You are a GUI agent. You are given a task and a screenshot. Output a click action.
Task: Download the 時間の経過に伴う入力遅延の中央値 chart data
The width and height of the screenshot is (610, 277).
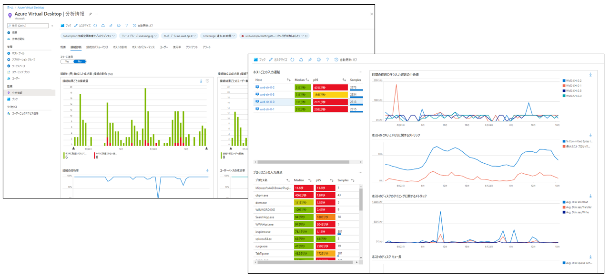590,74
